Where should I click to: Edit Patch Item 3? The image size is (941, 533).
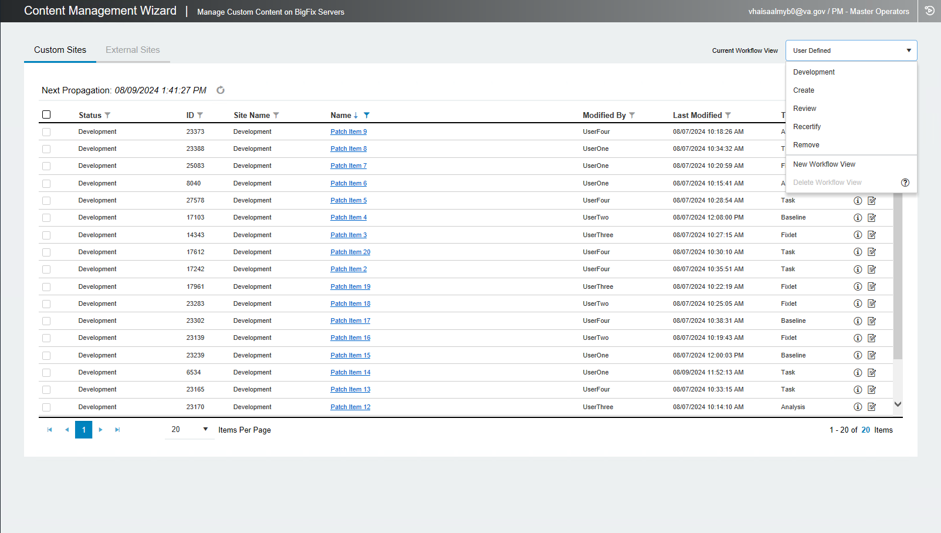coord(872,235)
